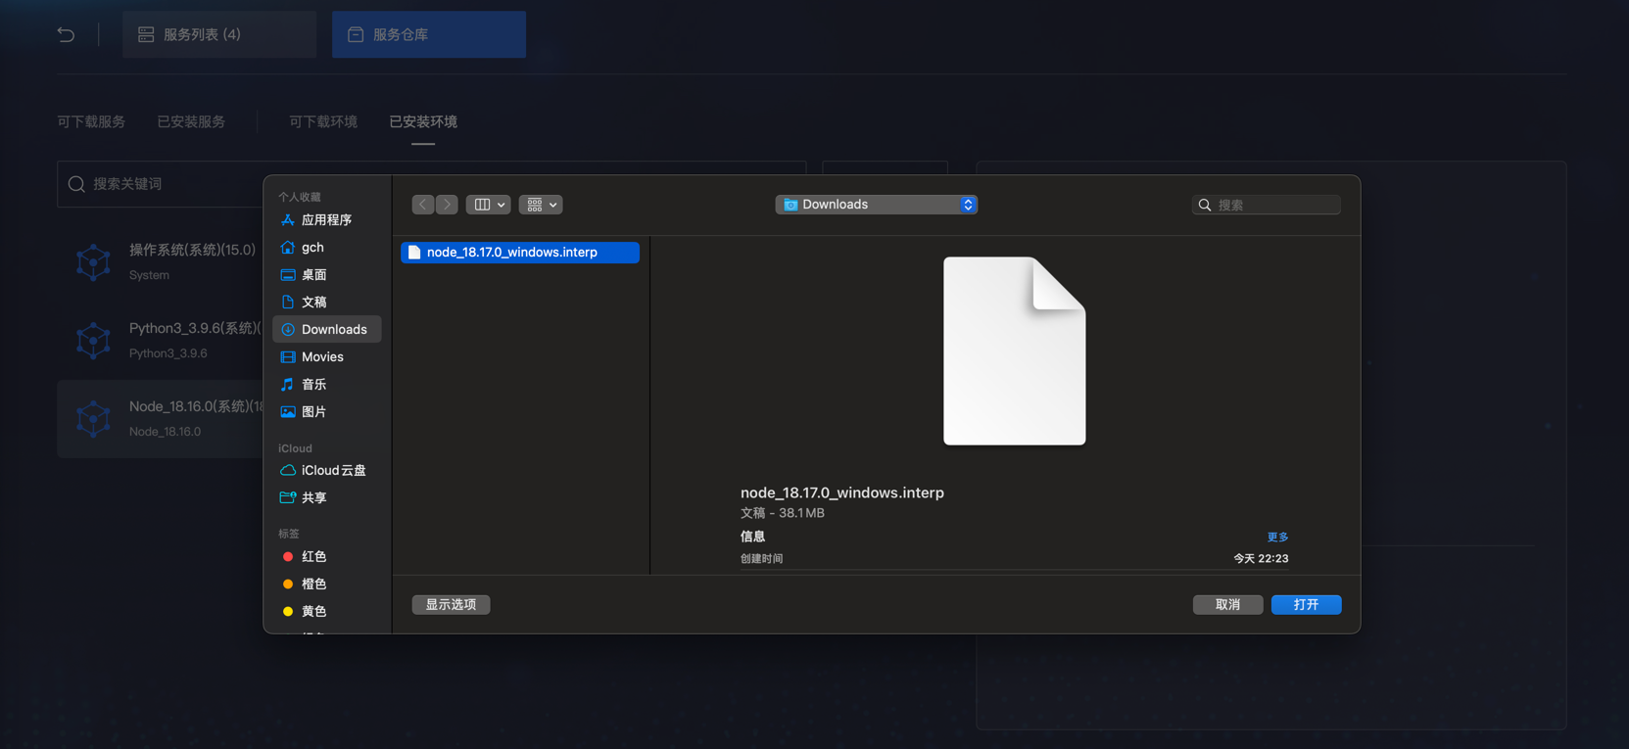The height and width of the screenshot is (749, 1629).
Task: Click the file dialog 搜索 field
Action: 1267,205
